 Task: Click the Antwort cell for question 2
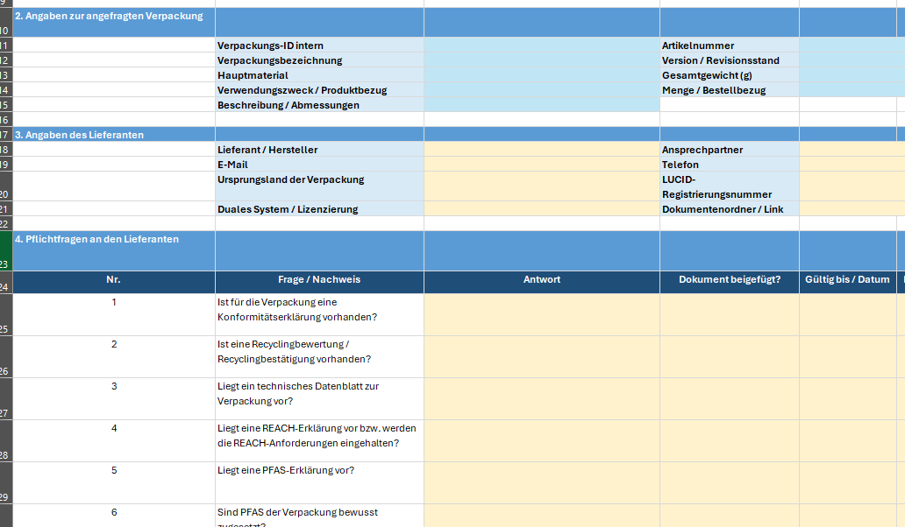point(542,356)
